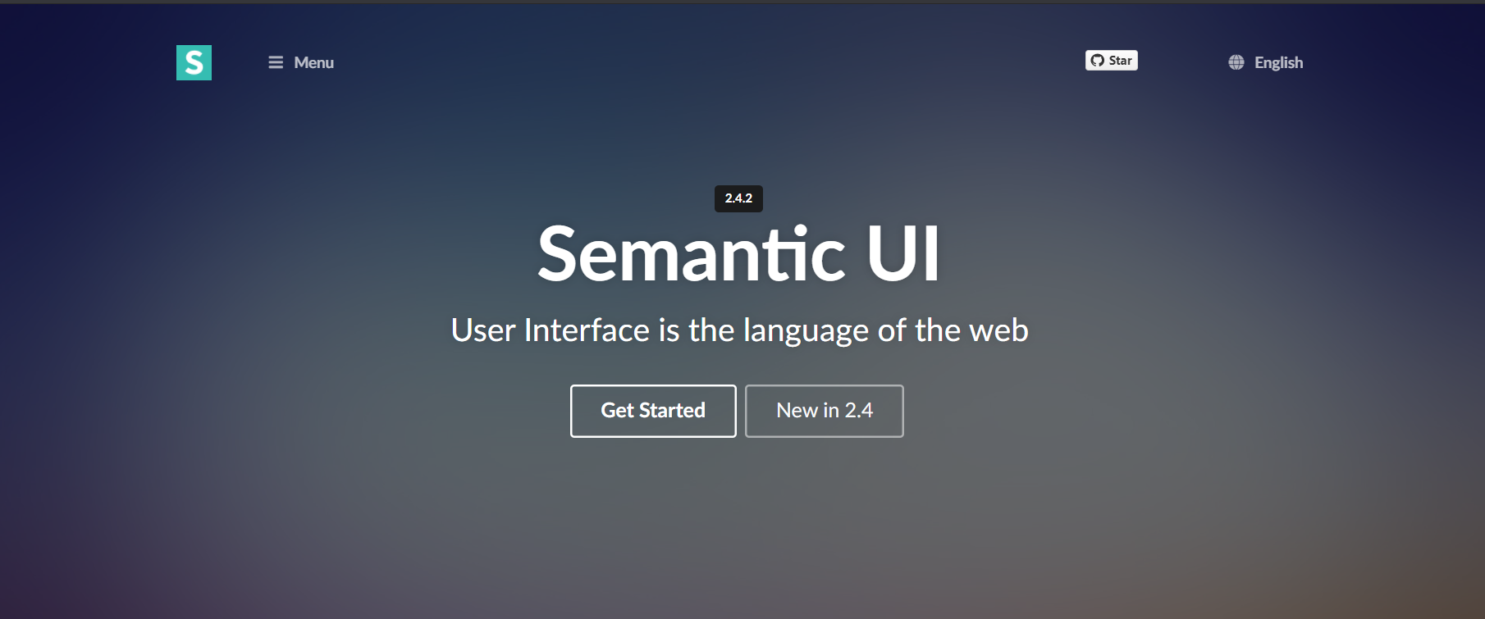
Task: Open the New in 2.4 button
Action: (x=825, y=411)
